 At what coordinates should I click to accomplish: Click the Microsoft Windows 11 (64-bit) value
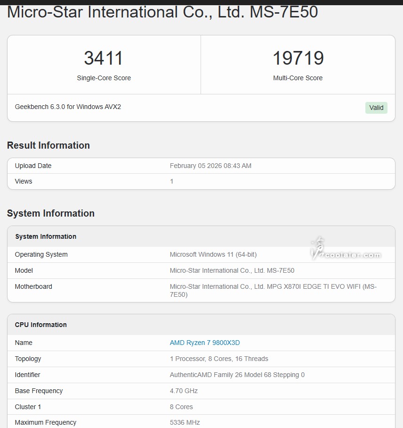point(213,254)
